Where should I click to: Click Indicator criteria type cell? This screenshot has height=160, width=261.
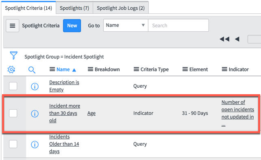pos(143,113)
